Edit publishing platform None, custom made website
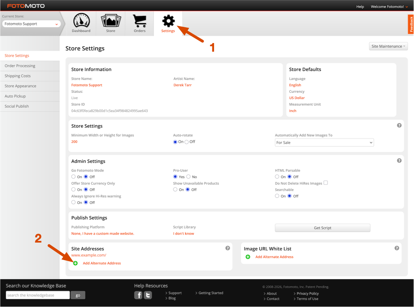 103,234
